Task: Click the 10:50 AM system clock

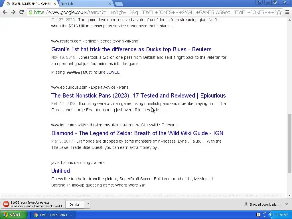Action: pos(281,215)
